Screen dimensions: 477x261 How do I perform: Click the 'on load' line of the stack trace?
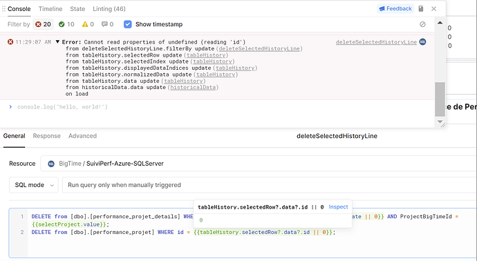pyautogui.click(x=77, y=94)
